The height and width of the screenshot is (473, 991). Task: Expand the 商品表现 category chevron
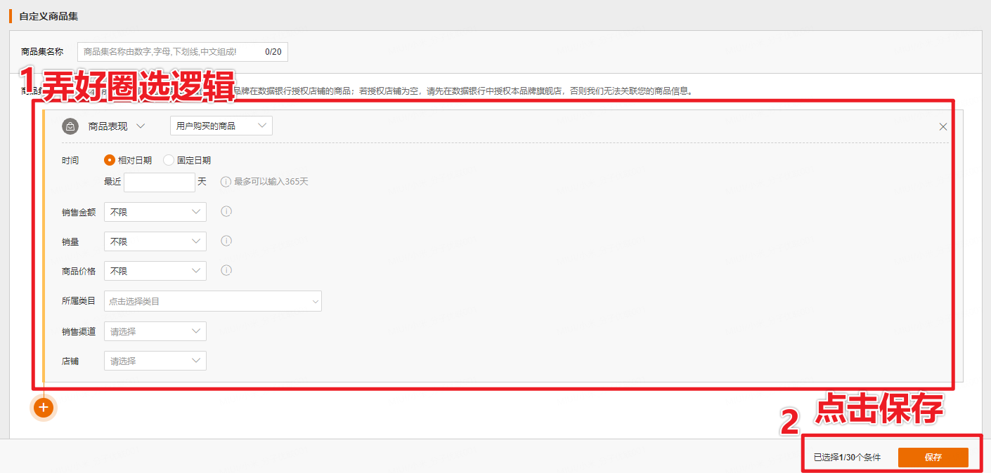tap(141, 126)
